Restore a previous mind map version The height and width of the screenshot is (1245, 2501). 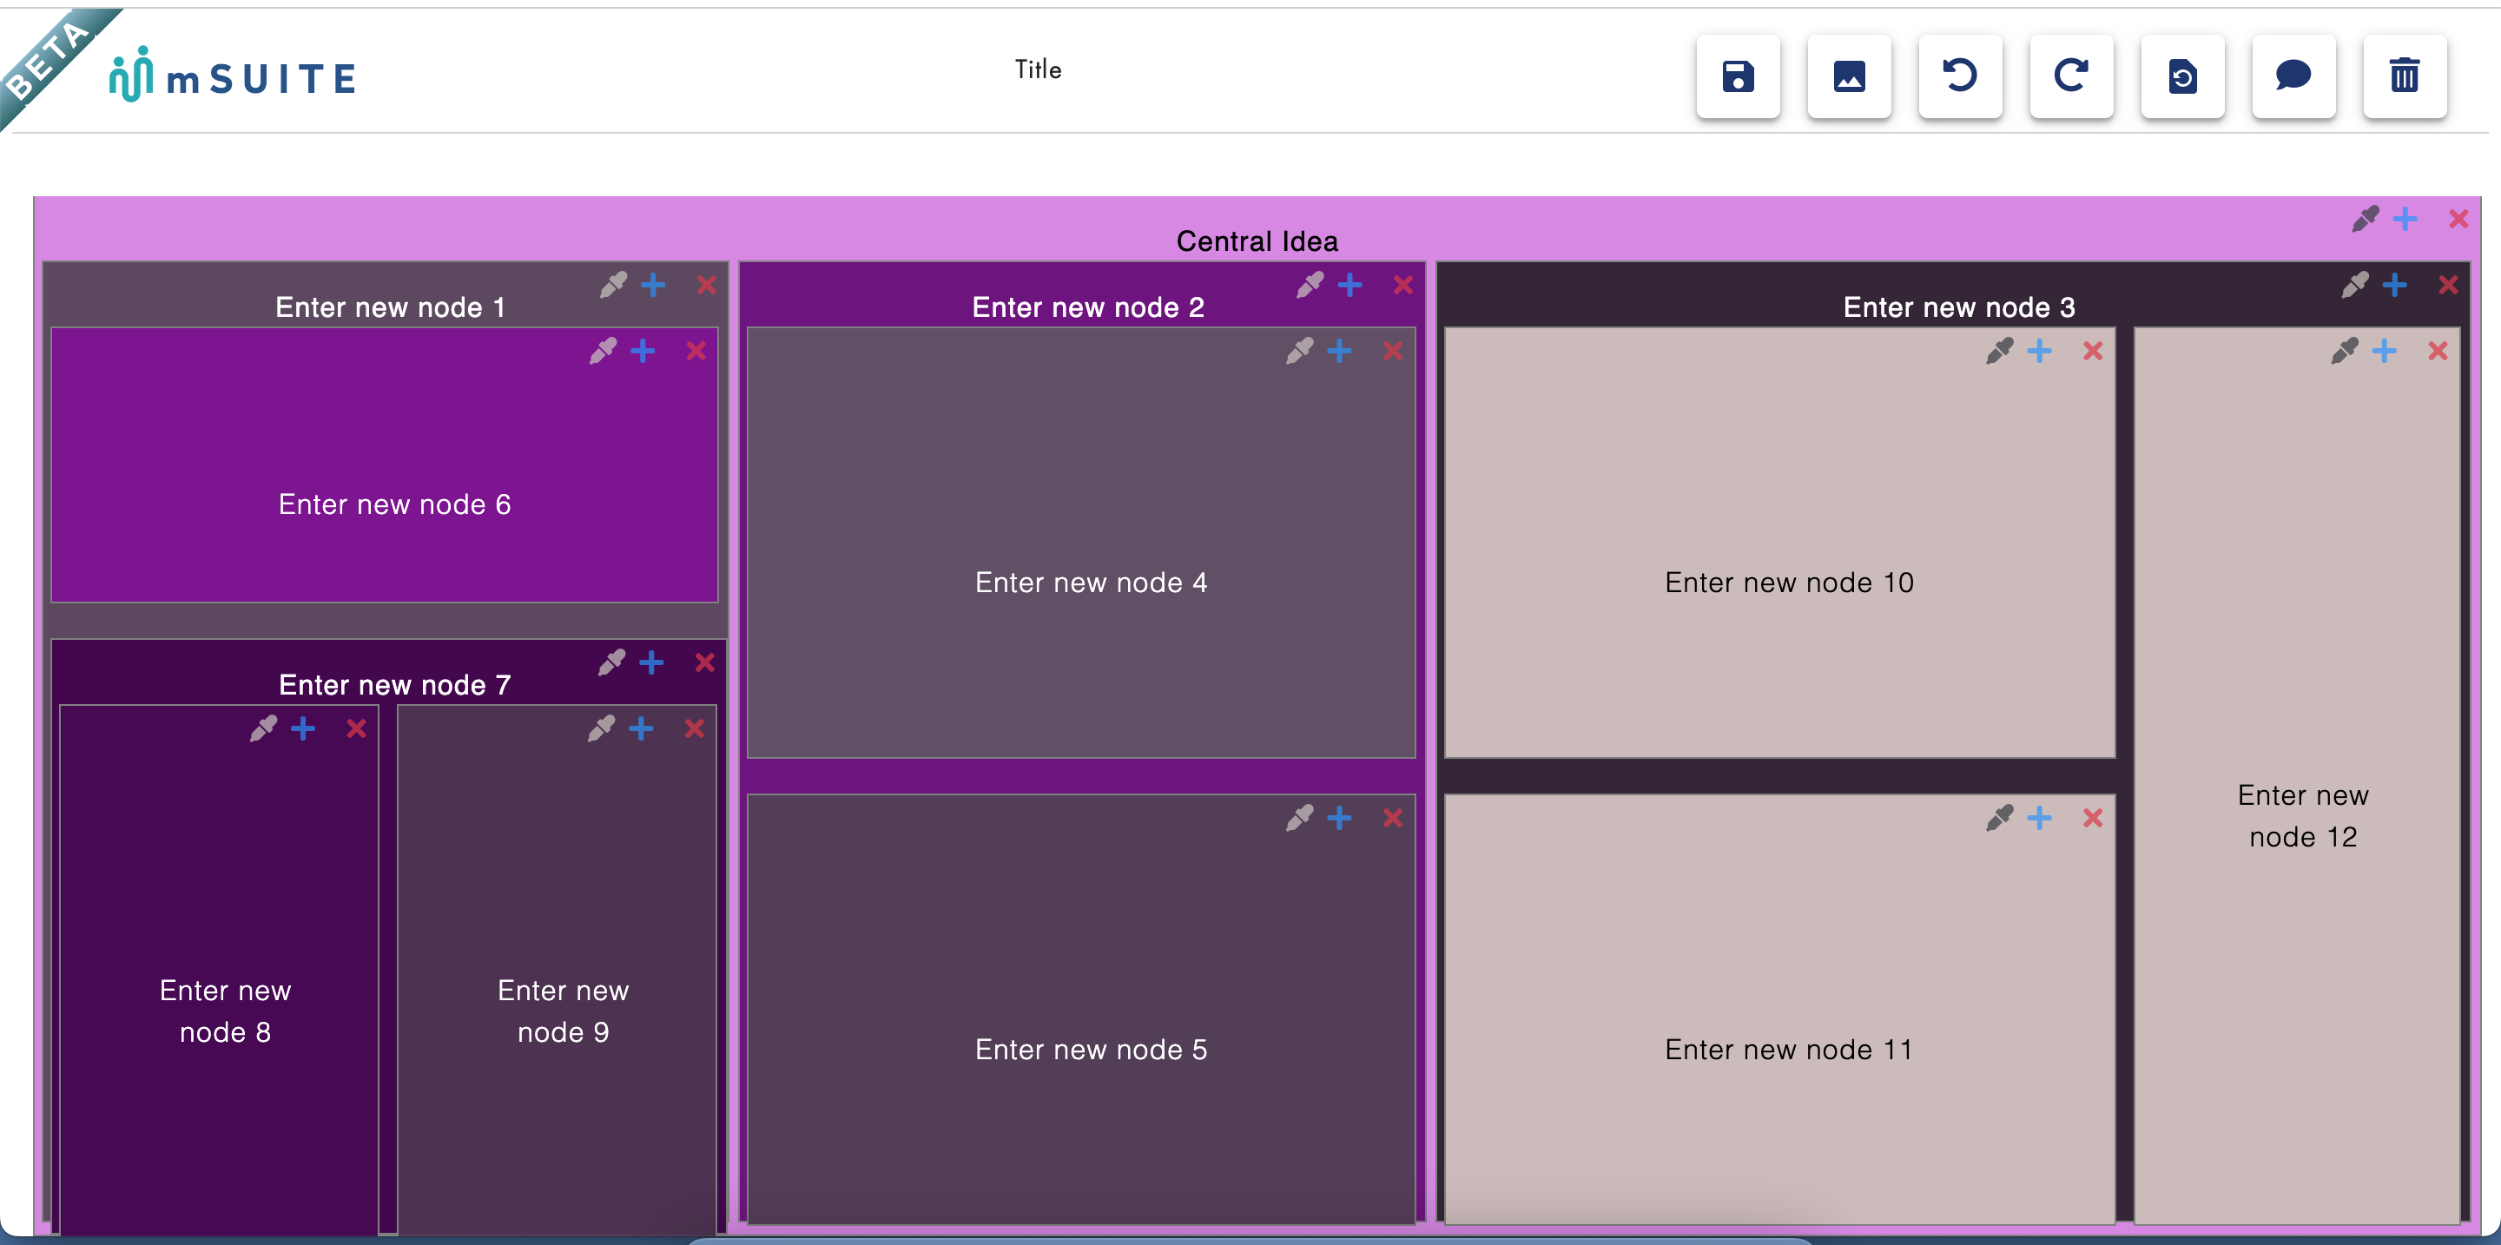[x=2181, y=76]
